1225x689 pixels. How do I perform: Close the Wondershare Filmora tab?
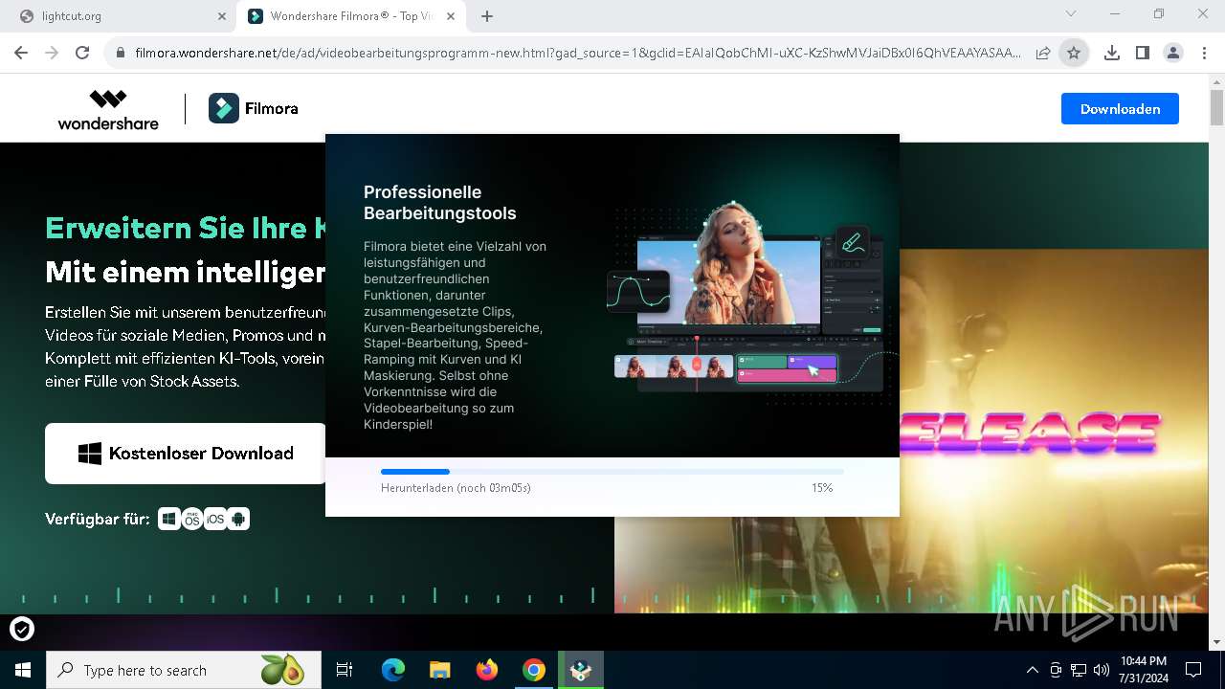pyautogui.click(x=451, y=16)
